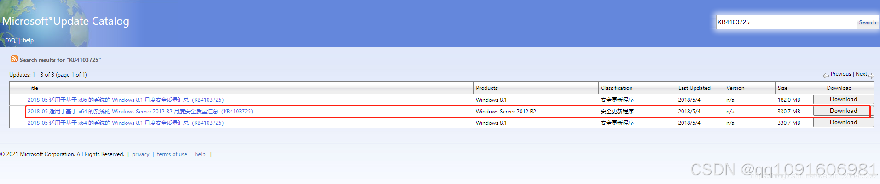Select the Search results for "KB4103725" heading

click(60, 60)
